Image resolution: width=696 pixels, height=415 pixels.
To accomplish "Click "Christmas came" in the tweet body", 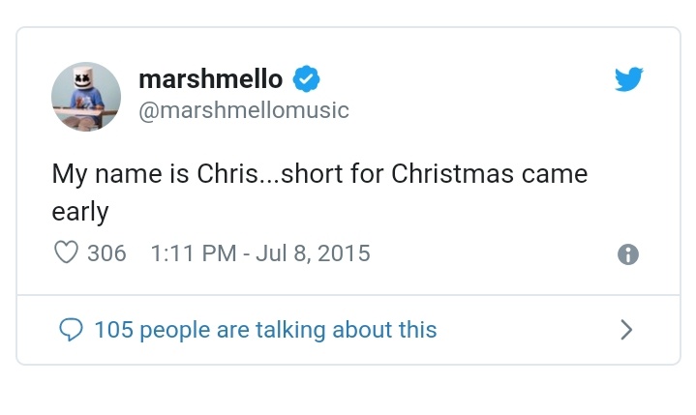I will click(x=489, y=173).
